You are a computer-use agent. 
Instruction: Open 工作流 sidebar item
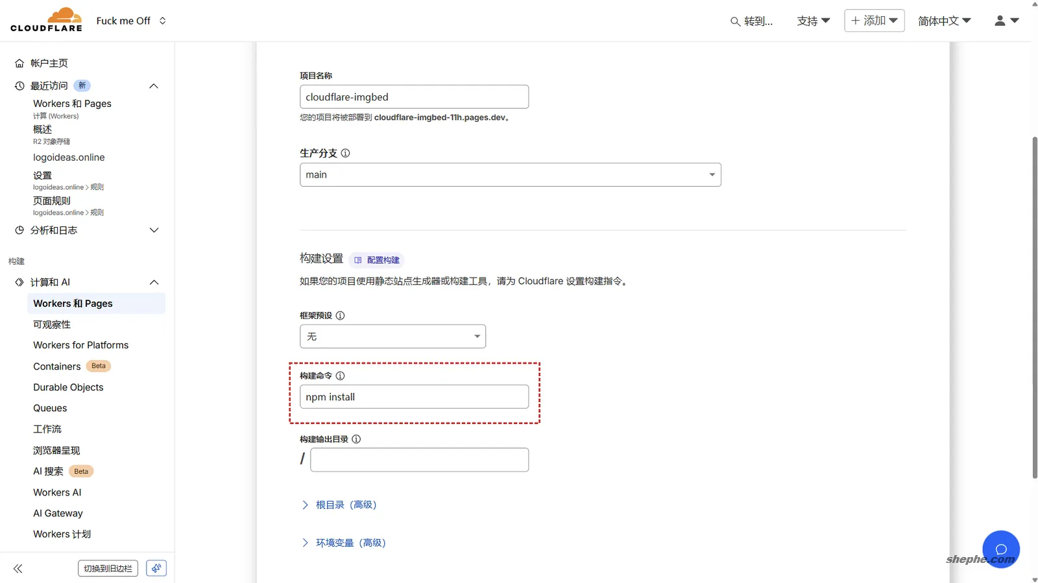point(47,429)
